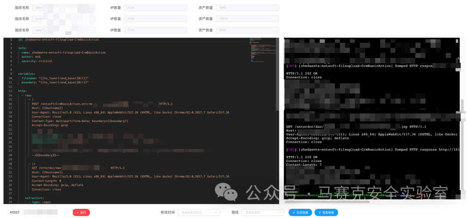Viewport: 467px width, 218px height.
Task: Click the fingerprint name field starting with body=
Action: pos(64,19)
